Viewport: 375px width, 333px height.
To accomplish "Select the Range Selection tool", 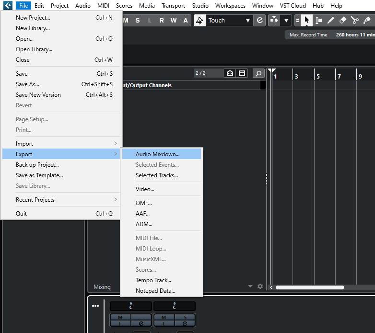I will click(318, 20).
